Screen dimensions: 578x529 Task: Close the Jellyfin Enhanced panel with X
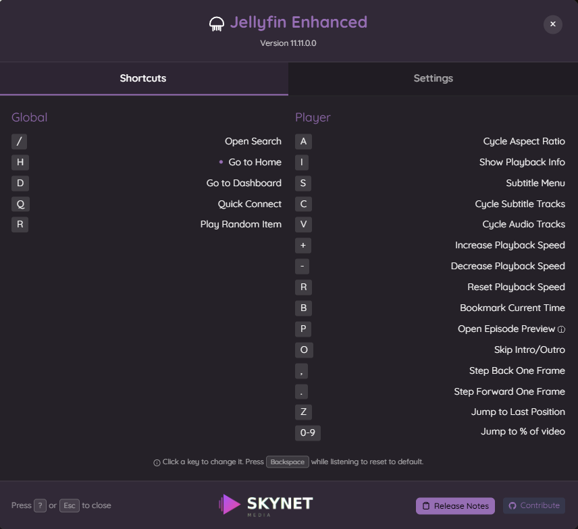click(x=552, y=24)
